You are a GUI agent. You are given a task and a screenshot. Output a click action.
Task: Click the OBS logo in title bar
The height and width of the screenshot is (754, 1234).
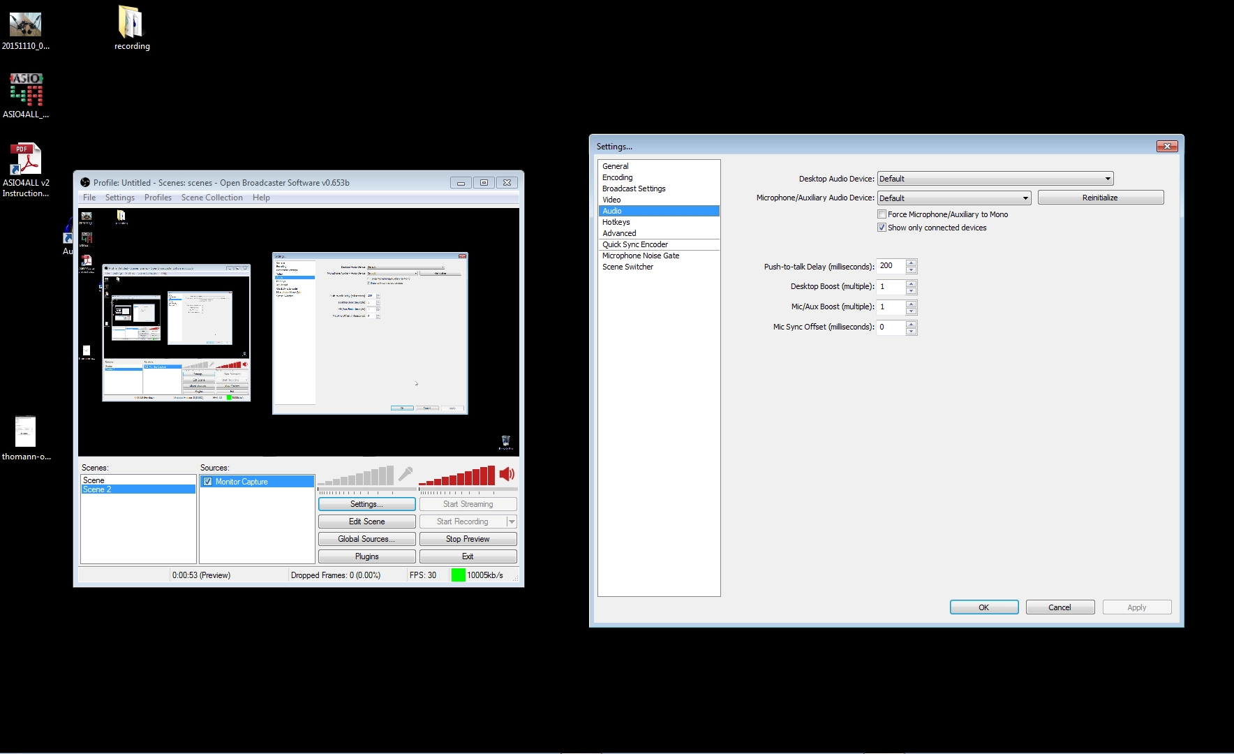85,182
